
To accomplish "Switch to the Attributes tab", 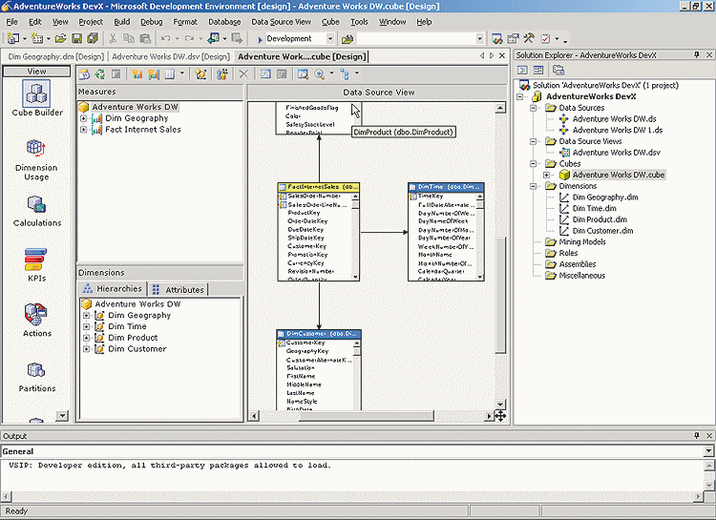I will coord(179,289).
